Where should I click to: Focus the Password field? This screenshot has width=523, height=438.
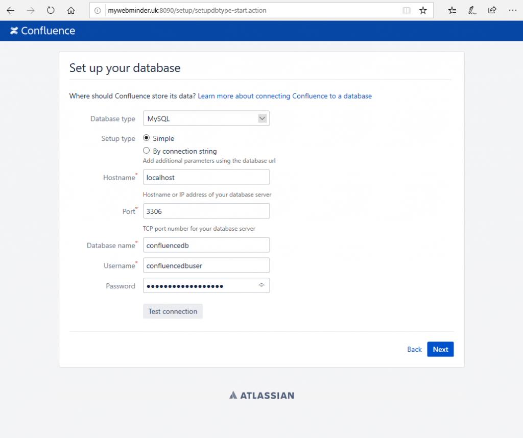(206, 286)
